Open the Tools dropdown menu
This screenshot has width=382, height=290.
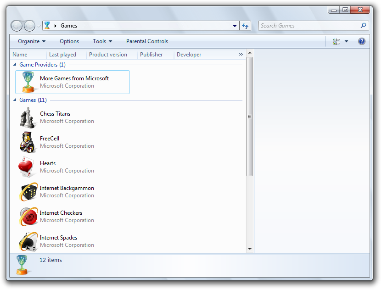(x=102, y=41)
